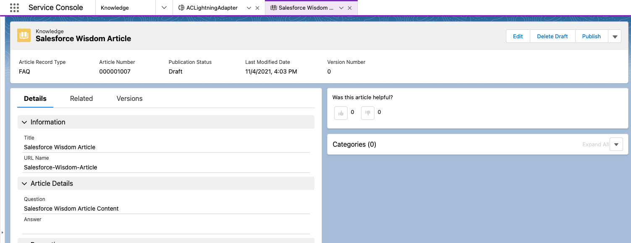
Task: Click the Edit button
Action: click(518, 37)
